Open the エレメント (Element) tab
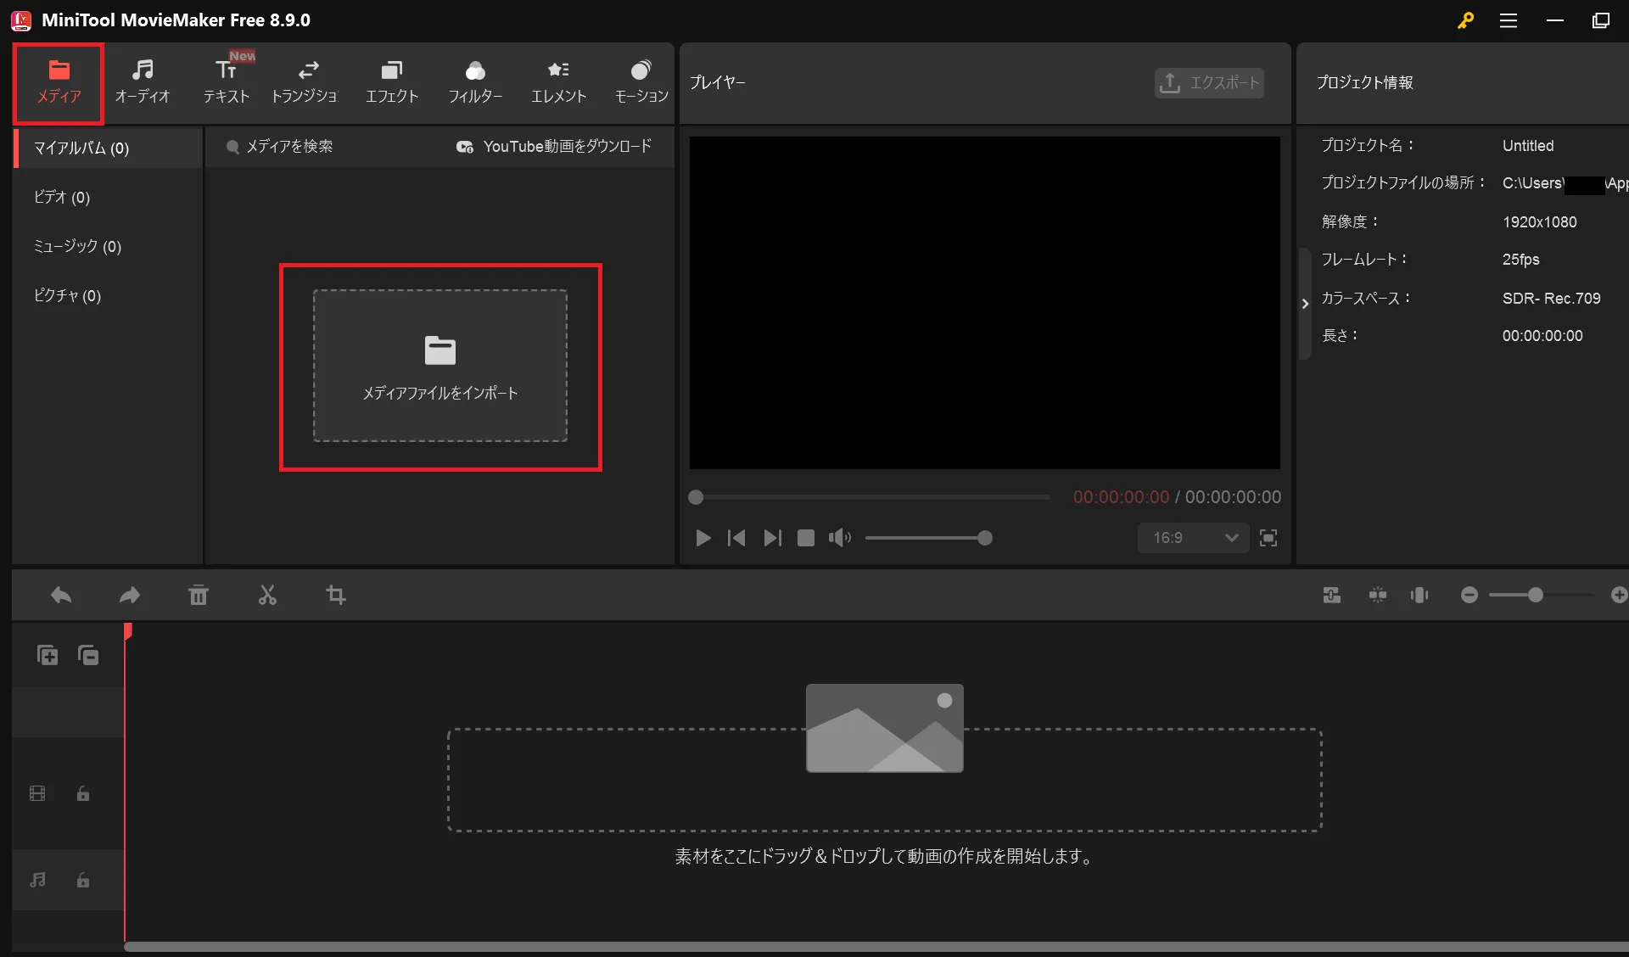Image resolution: width=1629 pixels, height=957 pixels. pos(558,82)
